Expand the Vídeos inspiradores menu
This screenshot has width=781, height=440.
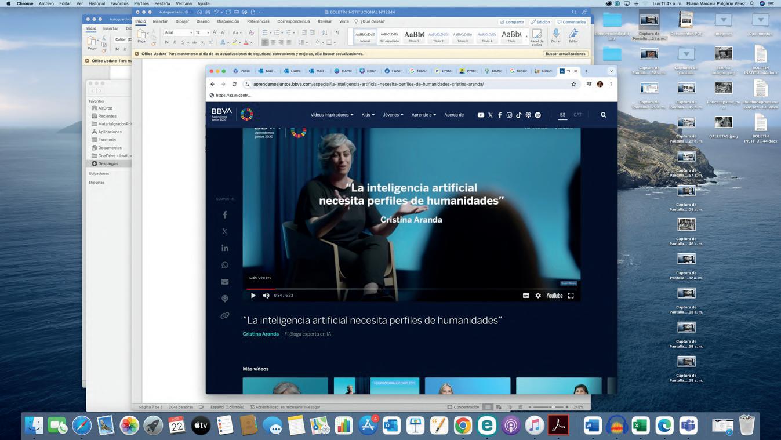point(332,115)
